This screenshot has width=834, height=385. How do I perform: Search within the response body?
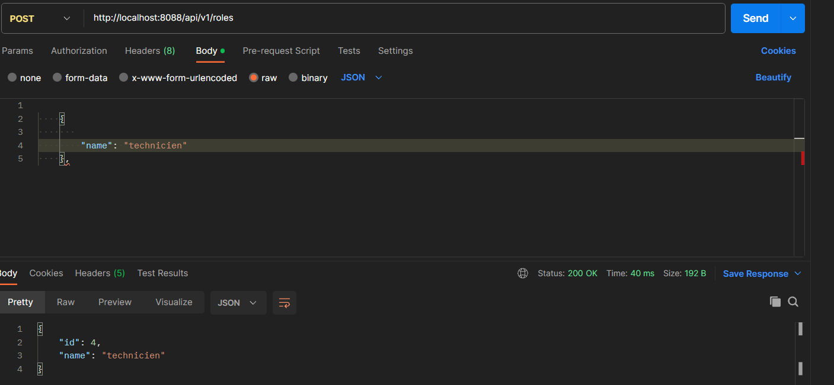(x=793, y=302)
